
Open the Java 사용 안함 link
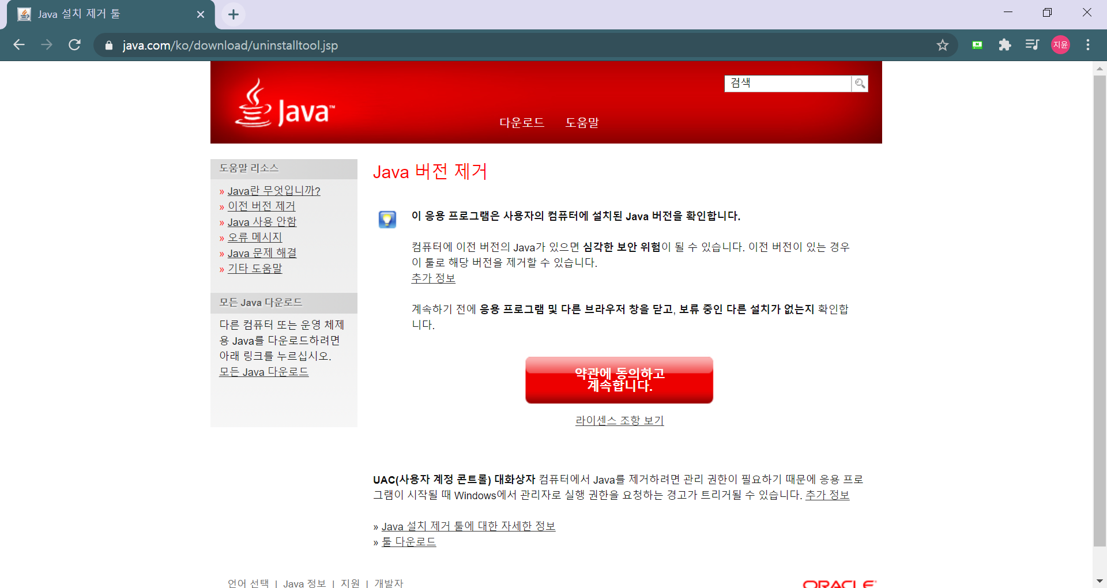tap(262, 222)
